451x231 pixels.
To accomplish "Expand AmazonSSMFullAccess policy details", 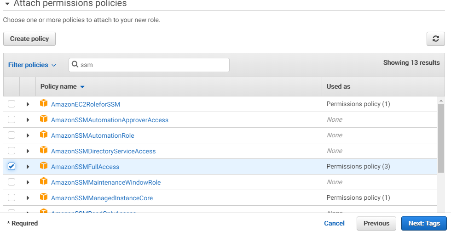I will (28, 167).
